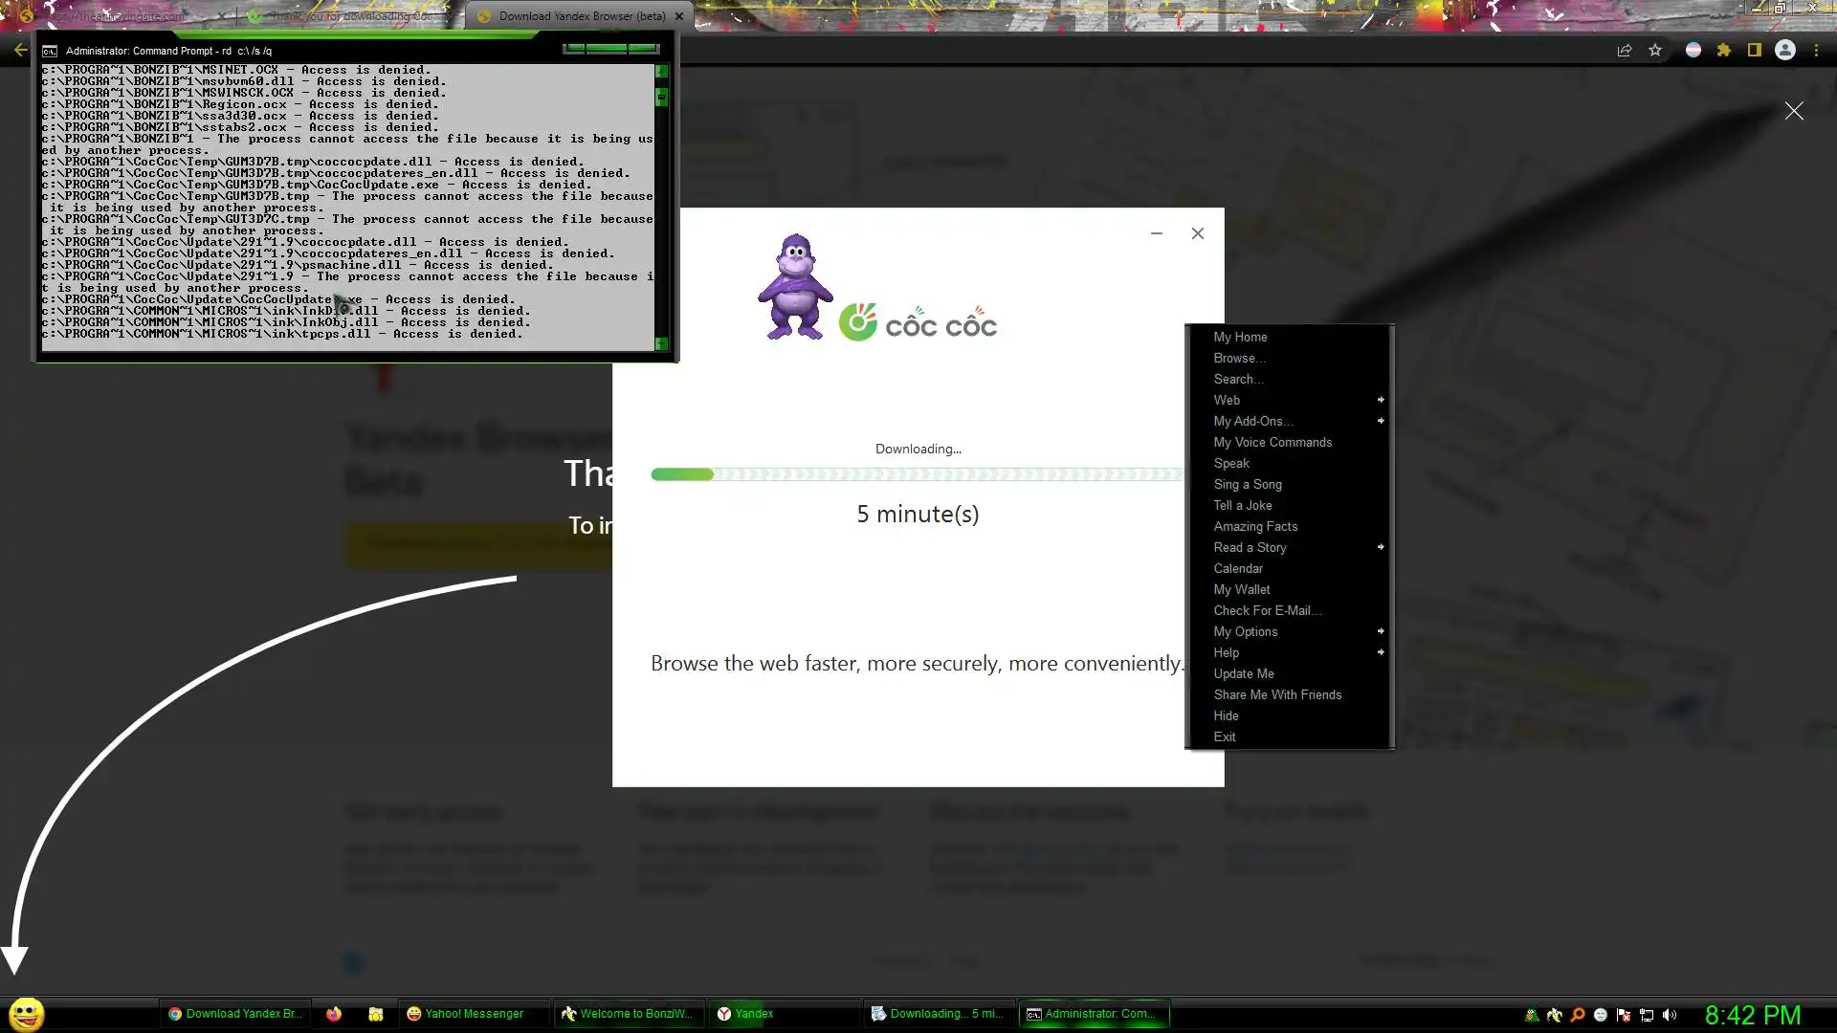This screenshot has height=1033, width=1837.
Task: Choose Sing a Song menu entry
Action: point(1248,484)
